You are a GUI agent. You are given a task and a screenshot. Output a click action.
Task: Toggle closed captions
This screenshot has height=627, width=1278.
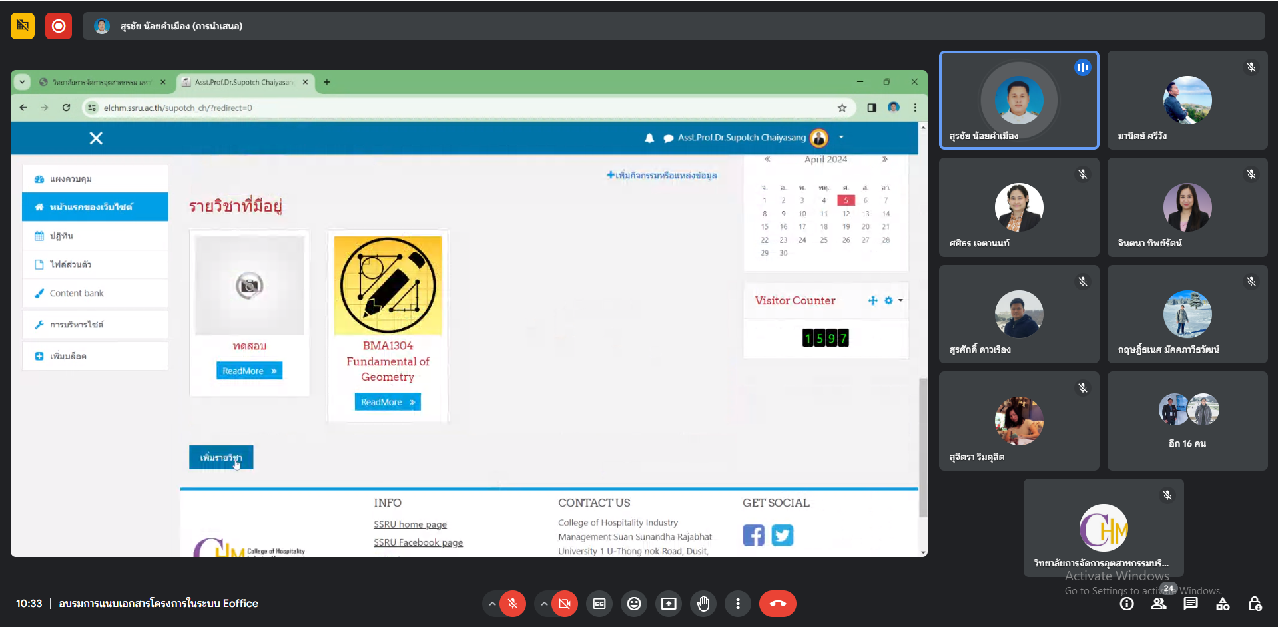pos(599,604)
